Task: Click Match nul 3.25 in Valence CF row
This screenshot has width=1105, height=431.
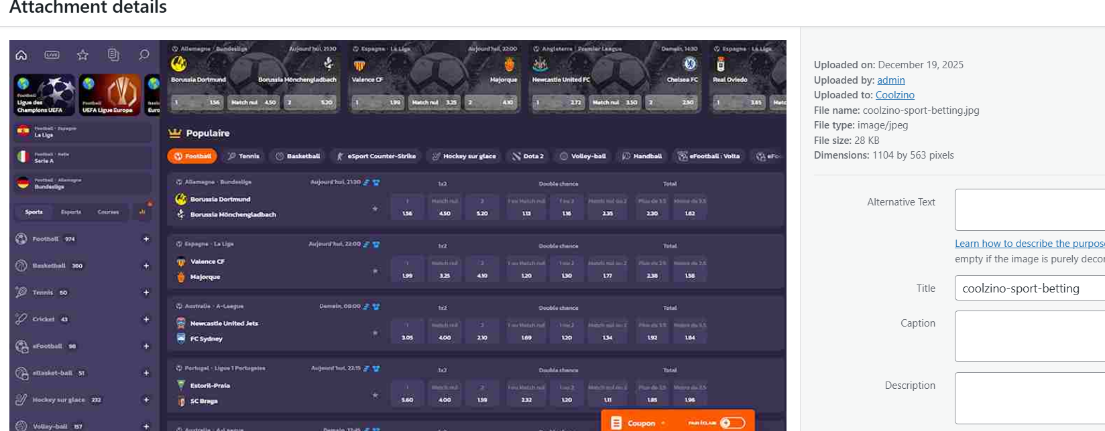Action: click(x=445, y=270)
